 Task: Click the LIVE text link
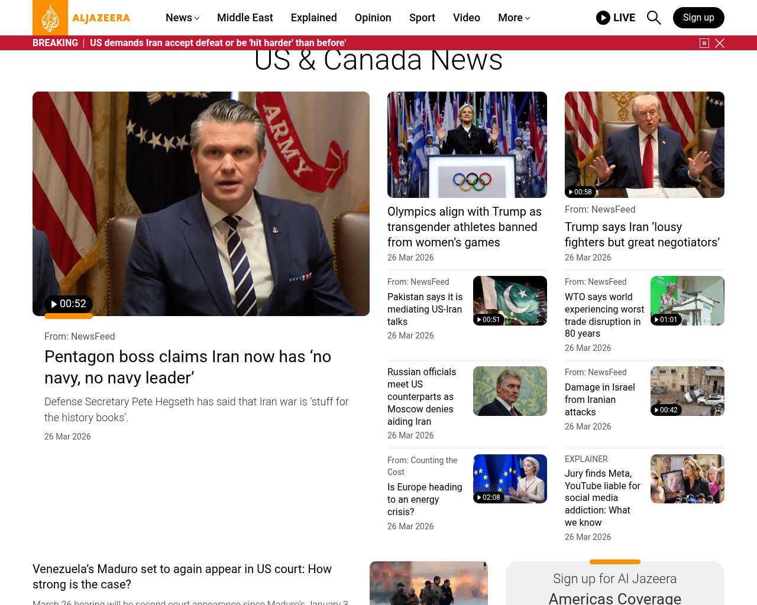[624, 18]
